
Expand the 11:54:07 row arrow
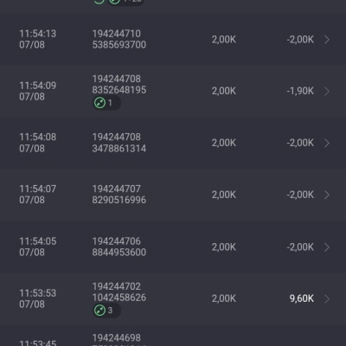(327, 195)
